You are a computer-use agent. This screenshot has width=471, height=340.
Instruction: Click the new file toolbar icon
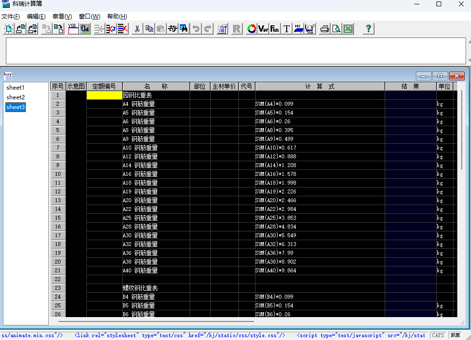coord(9,29)
